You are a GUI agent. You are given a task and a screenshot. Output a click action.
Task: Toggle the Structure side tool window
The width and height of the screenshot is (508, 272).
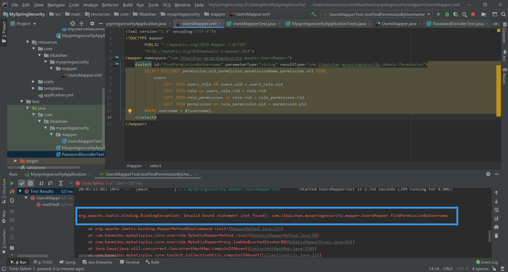click(x=4, y=191)
